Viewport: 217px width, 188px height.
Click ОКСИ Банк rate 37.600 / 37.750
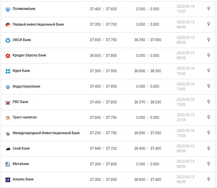click(103, 40)
